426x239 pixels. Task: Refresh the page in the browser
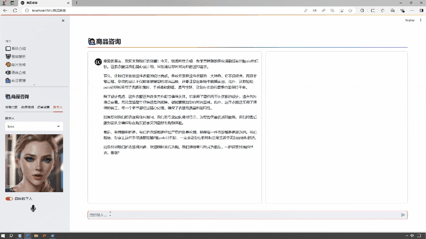point(15,11)
